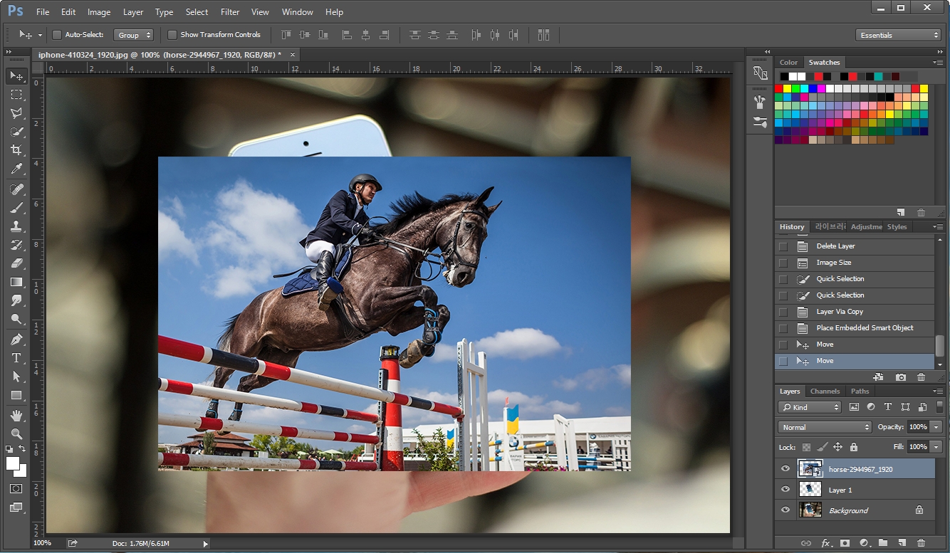
Task: Select the Crop tool
Action: [17, 150]
